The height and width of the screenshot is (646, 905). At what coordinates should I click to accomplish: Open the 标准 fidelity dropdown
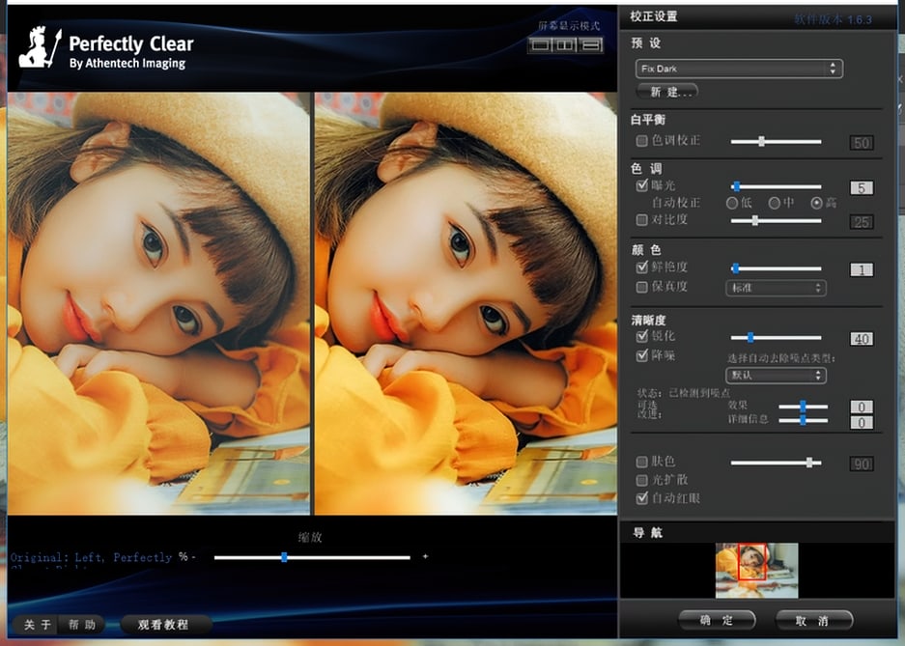point(776,288)
